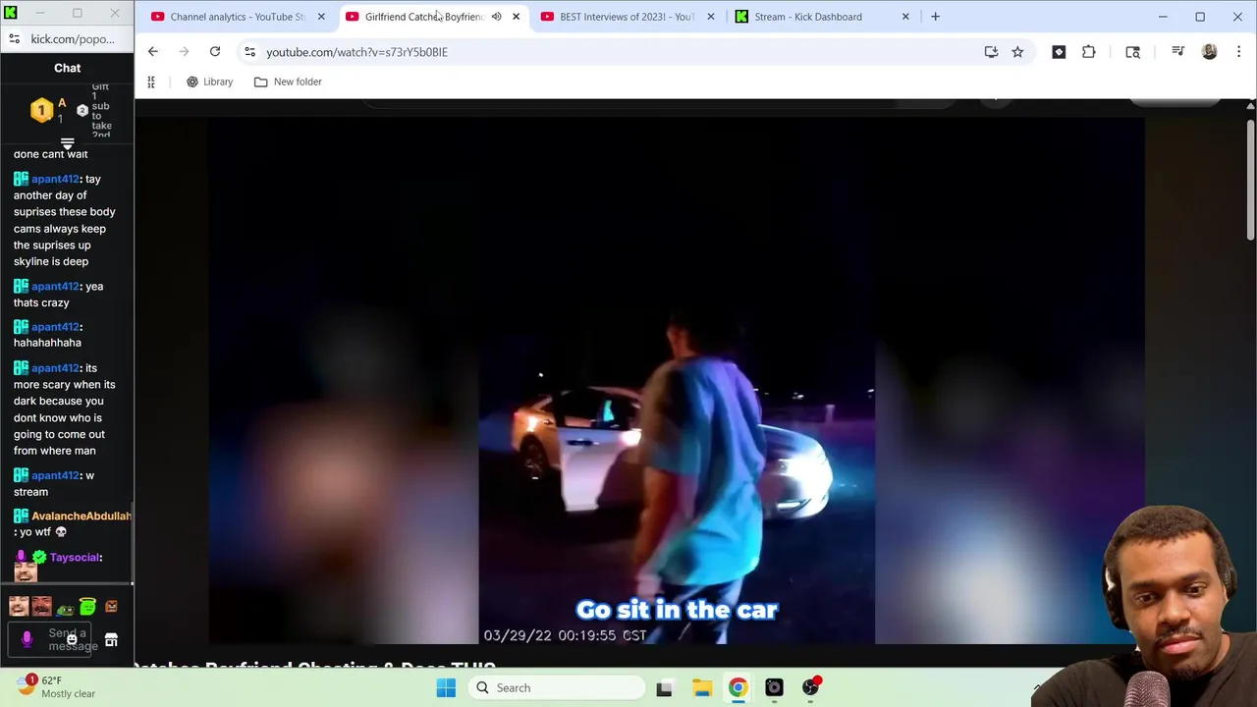Open the tab search icon in Chrome toolbar
Viewport: 1257px width, 707px height.
click(x=1132, y=52)
